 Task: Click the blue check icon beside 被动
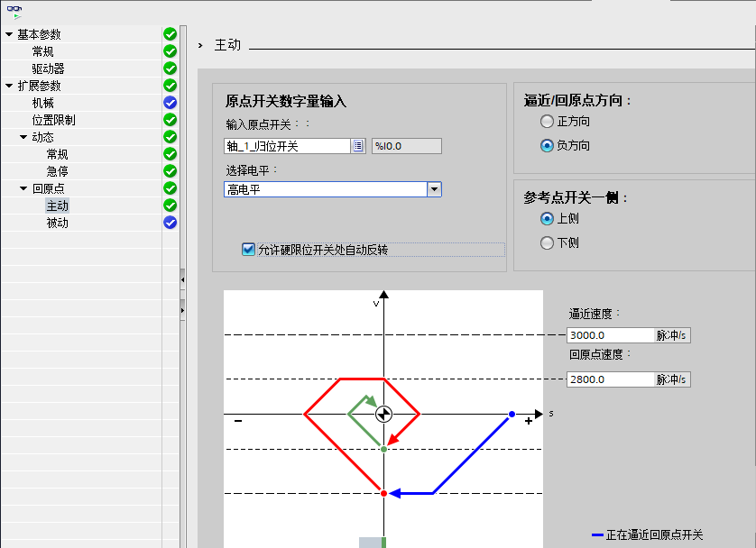170,223
